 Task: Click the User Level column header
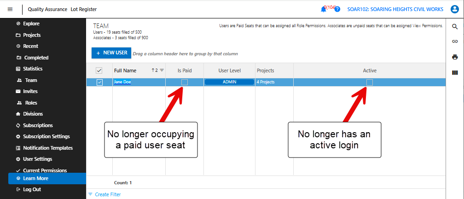click(229, 71)
